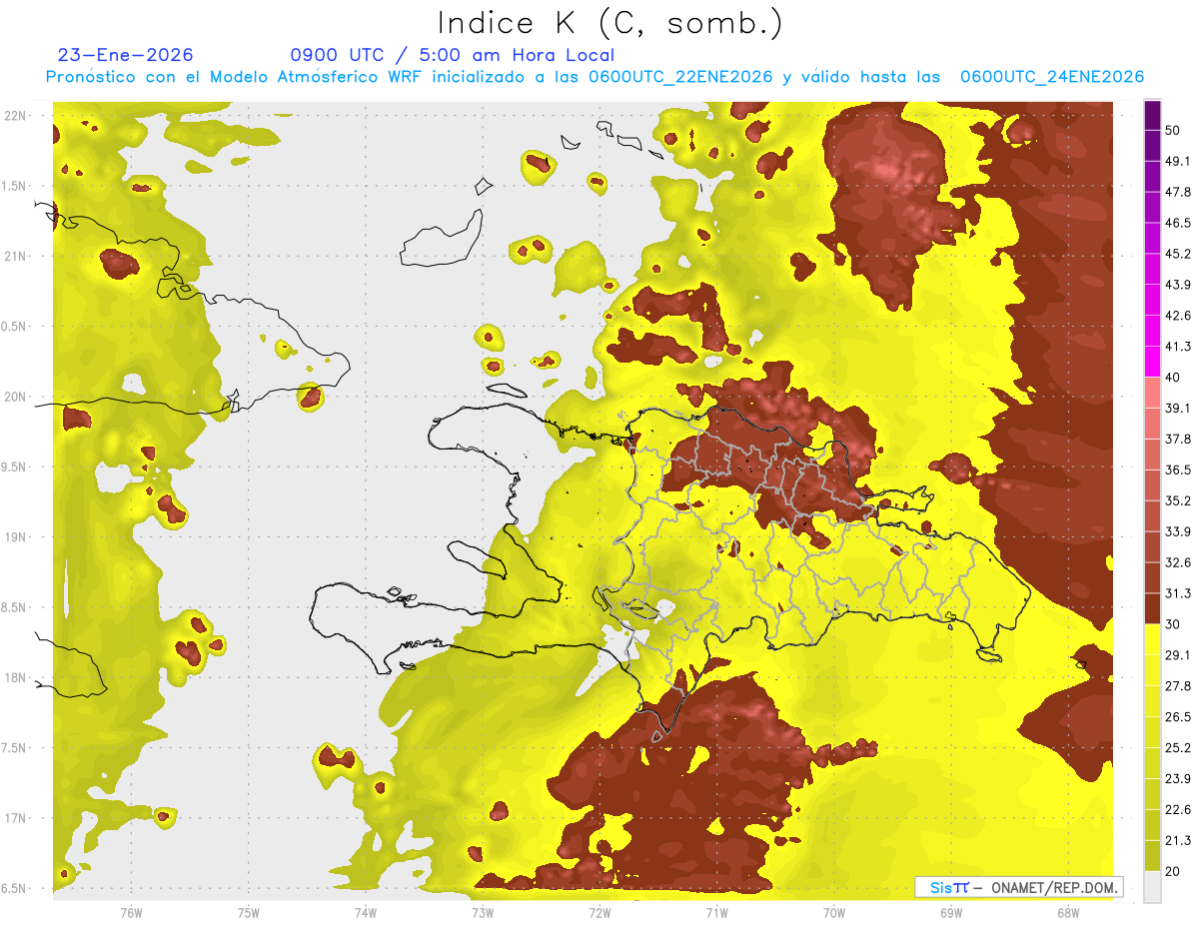Click the longitude axis label "73W"
Image resolution: width=1199 pixels, height=926 pixels.
click(x=483, y=913)
